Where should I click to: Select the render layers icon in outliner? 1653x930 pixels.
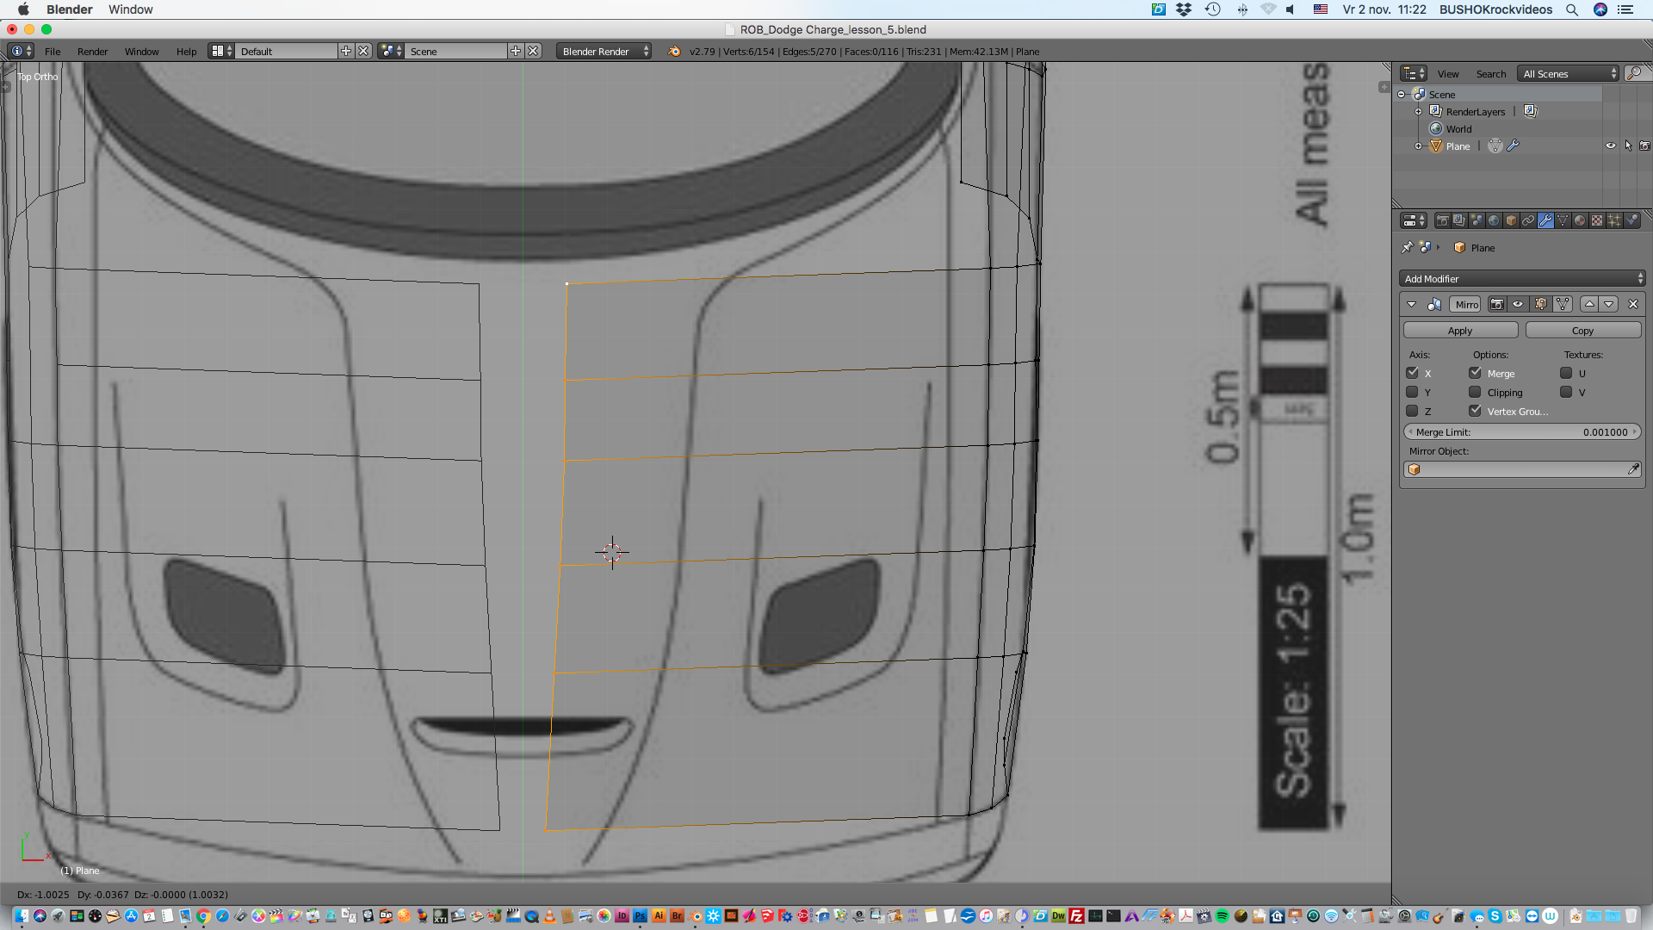click(x=1435, y=110)
